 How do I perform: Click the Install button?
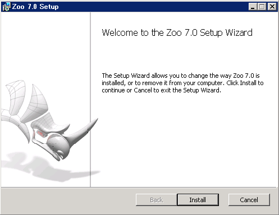pyautogui.click(x=198, y=200)
